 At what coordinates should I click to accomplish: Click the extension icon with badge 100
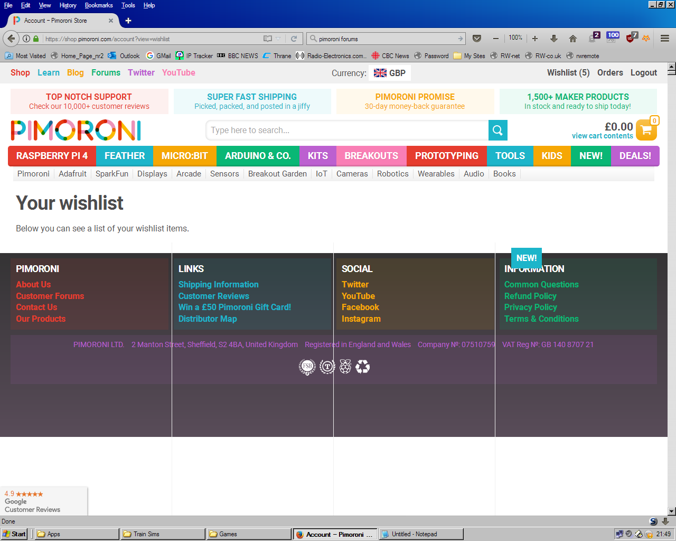(x=612, y=38)
